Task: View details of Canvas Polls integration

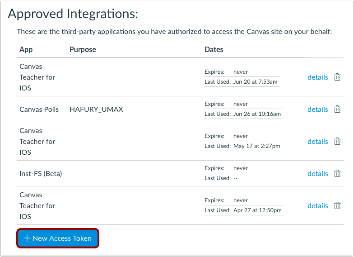Action: [318, 109]
